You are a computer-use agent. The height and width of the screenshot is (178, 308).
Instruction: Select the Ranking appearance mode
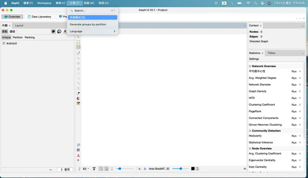30,37
